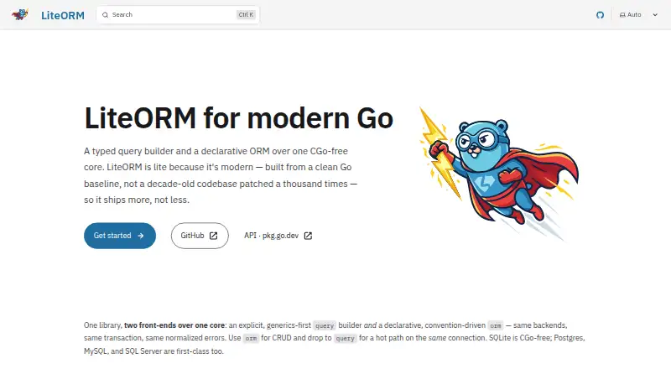This screenshot has height=369, width=671.
Task: Open the API · pkg.go.dev link
Action: [278, 236]
